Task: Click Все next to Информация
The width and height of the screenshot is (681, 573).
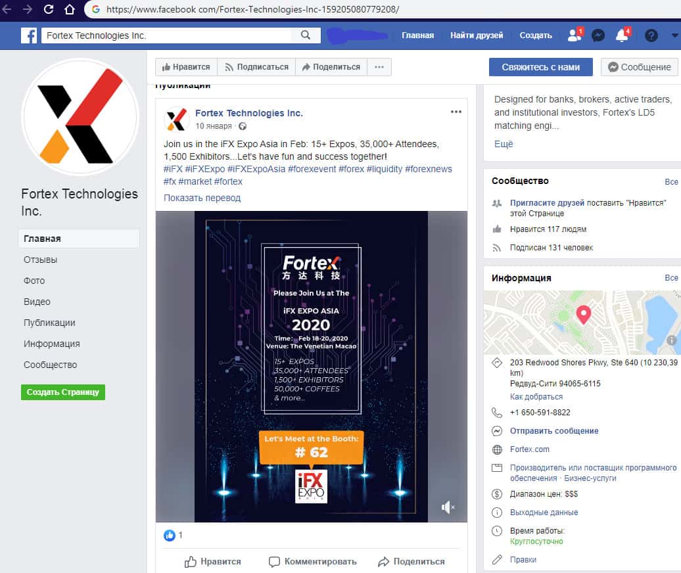Action: [x=671, y=278]
